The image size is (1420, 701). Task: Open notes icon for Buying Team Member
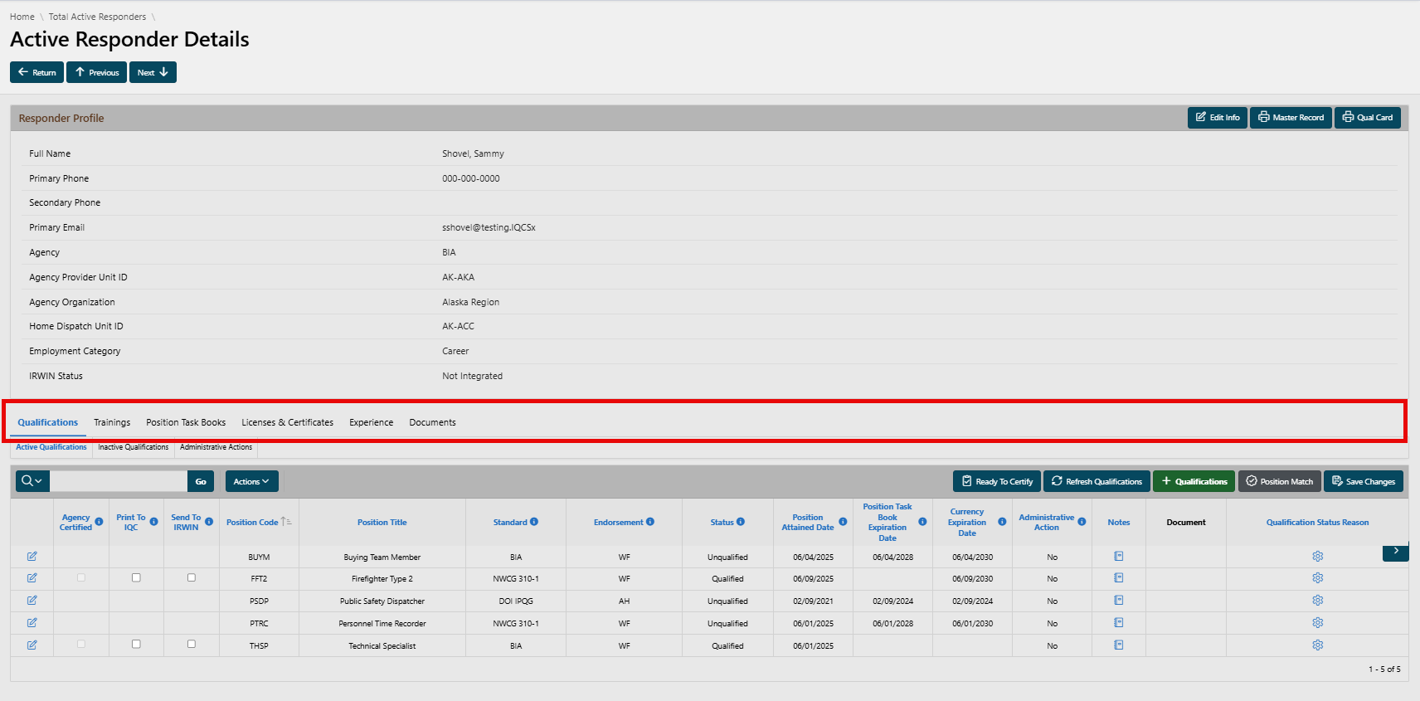click(x=1118, y=556)
